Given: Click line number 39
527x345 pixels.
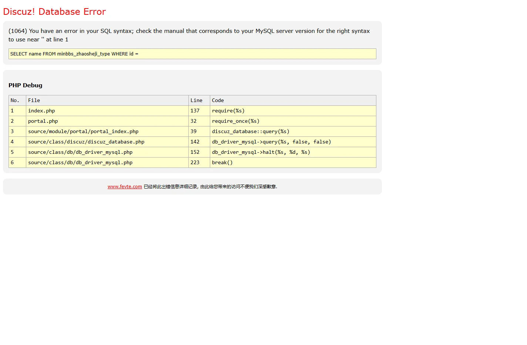Looking at the screenshot, I should click(199, 132).
